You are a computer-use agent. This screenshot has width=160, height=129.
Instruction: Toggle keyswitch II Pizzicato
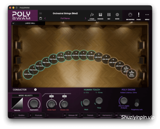point(37,115)
